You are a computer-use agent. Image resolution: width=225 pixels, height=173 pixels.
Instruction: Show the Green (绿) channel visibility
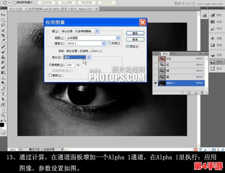(x=155, y=71)
